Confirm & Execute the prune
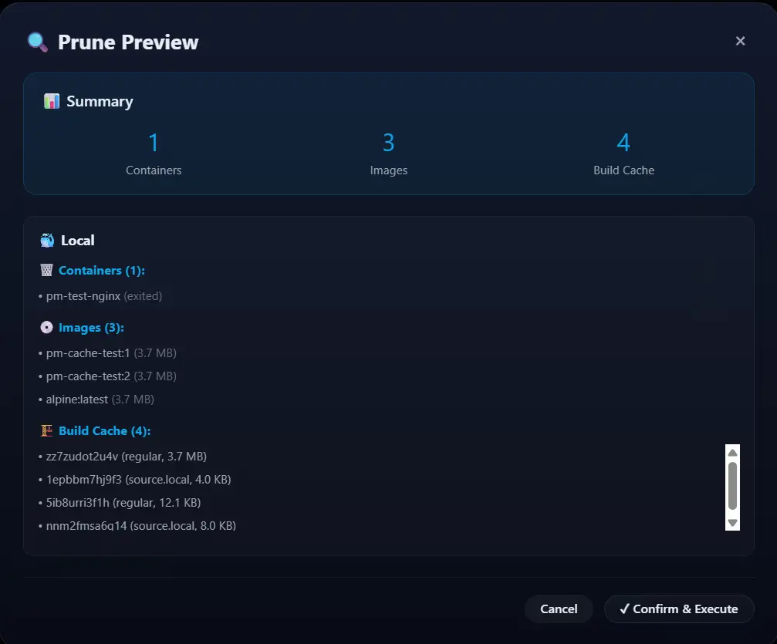This screenshot has height=644, width=777. tap(678, 609)
